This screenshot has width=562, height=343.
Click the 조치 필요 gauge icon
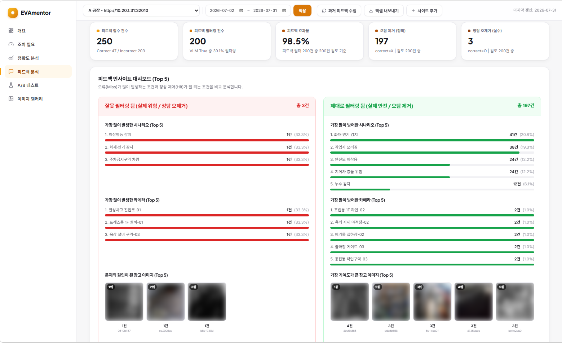click(x=11, y=44)
